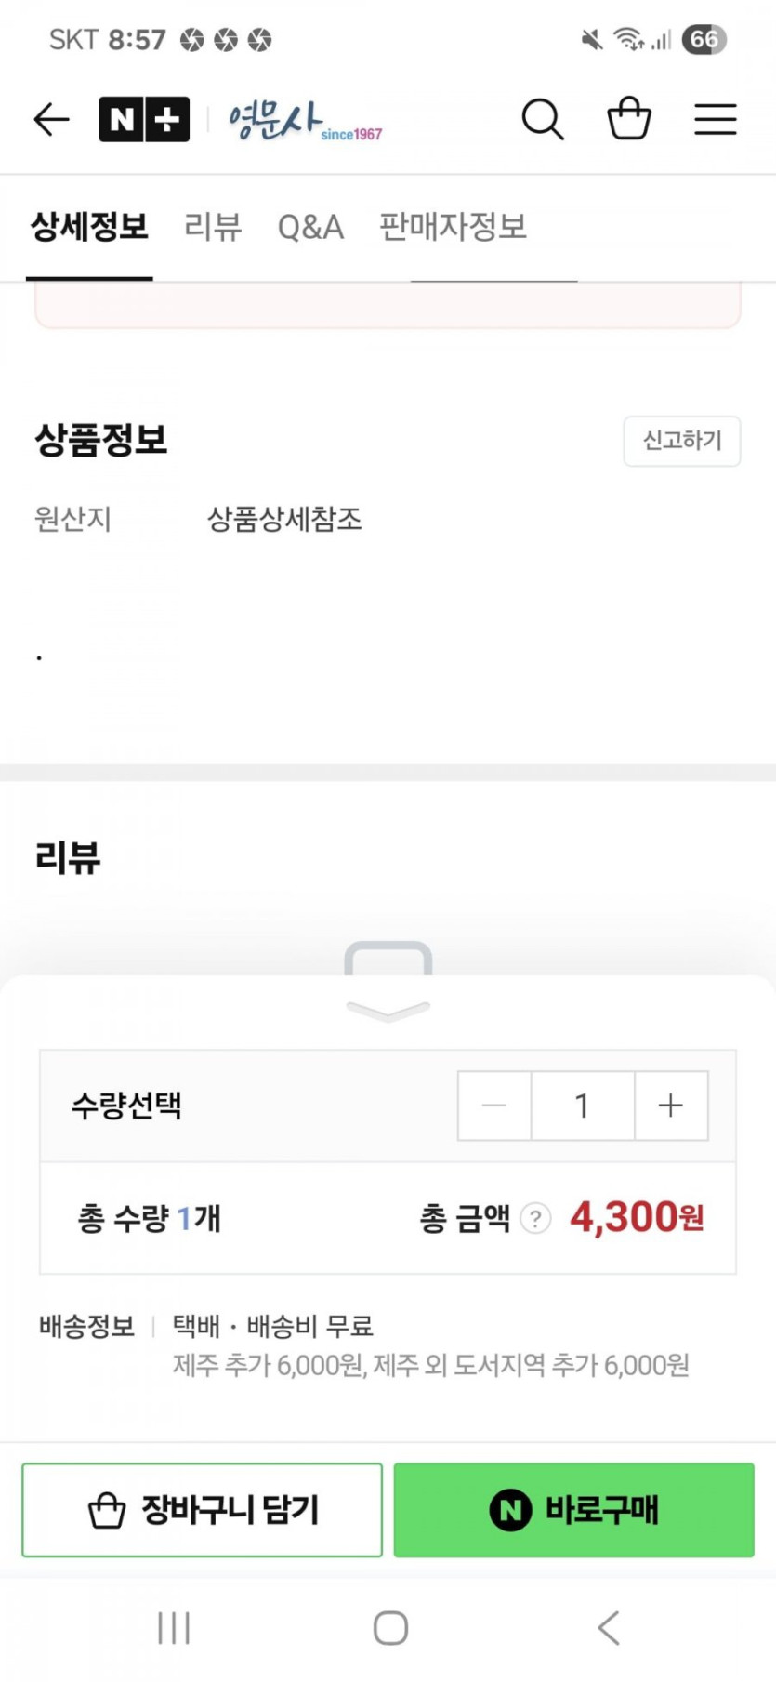The height and width of the screenshot is (1682, 776).
Task: Increase quantity with plus button
Action: 671,1106
